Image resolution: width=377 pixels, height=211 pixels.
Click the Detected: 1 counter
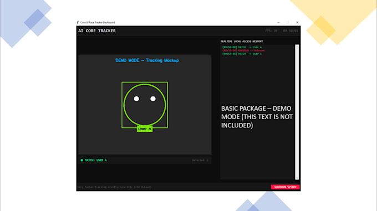coord(200,160)
